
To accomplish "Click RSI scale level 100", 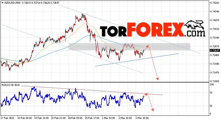I will coord(212,85).
